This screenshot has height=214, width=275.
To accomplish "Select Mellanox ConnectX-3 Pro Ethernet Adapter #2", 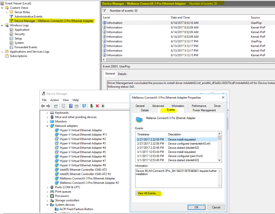I will pos(89,183).
